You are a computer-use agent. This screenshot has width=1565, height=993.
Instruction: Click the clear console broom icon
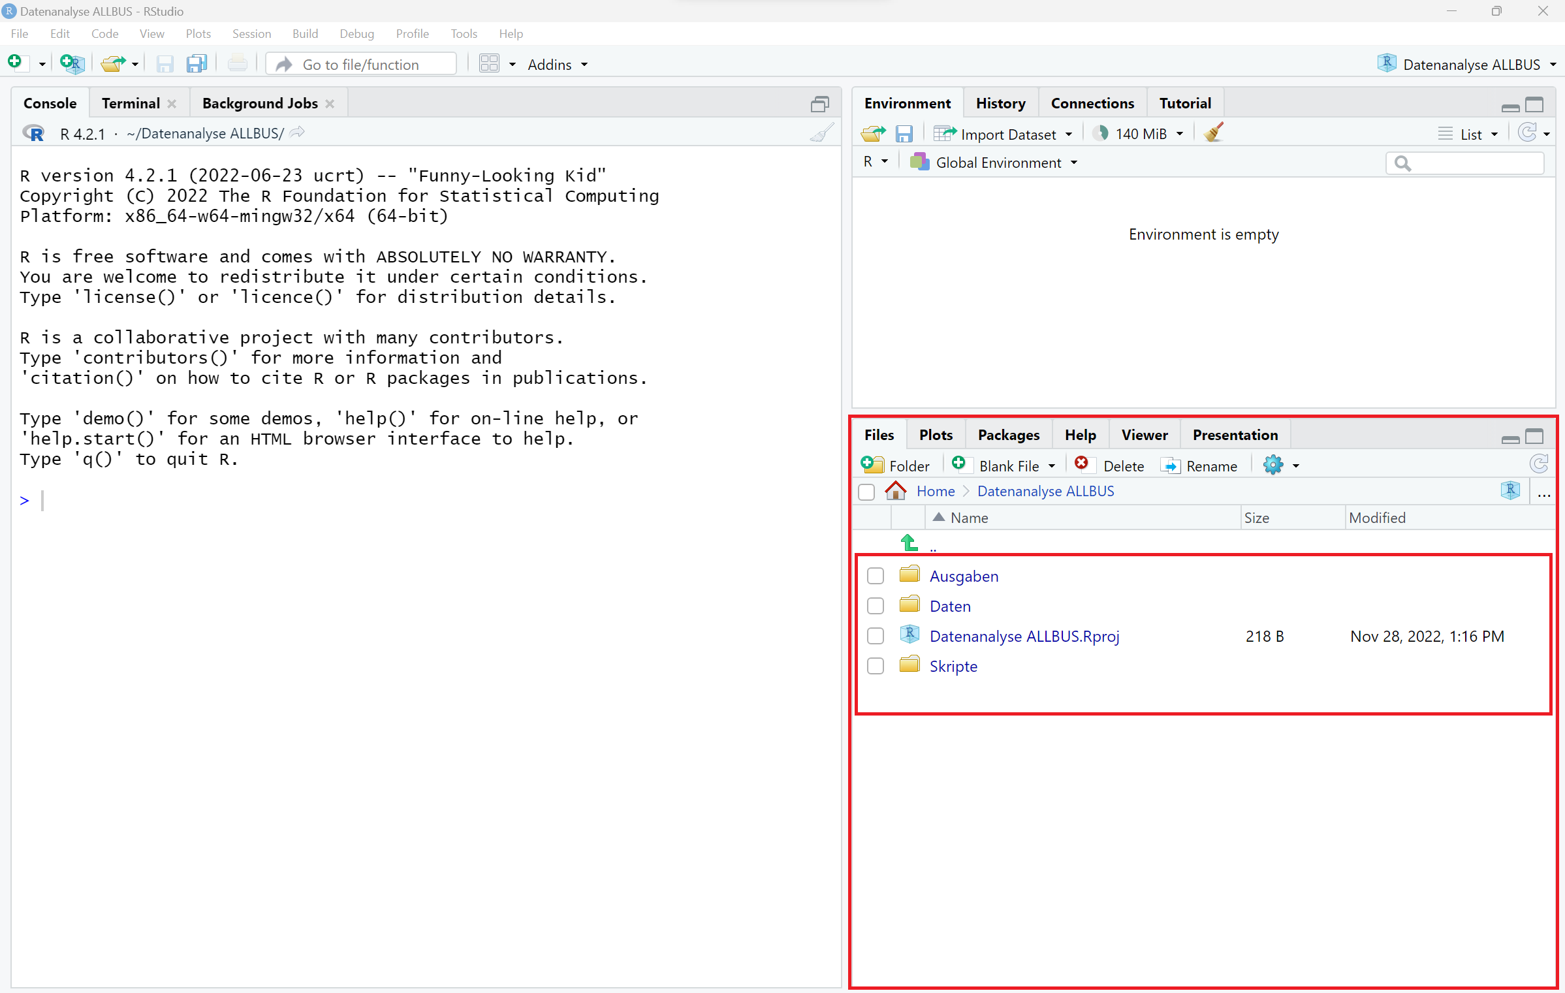point(821,133)
